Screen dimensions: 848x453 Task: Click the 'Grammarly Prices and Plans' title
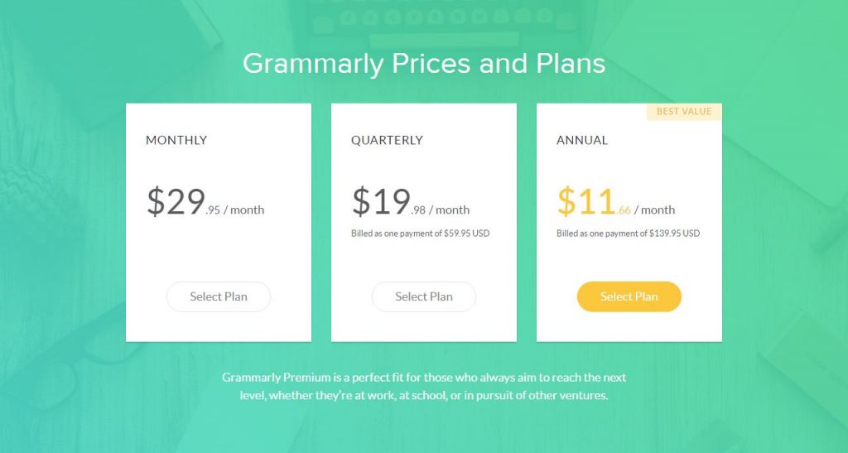(x=424, y=63)
